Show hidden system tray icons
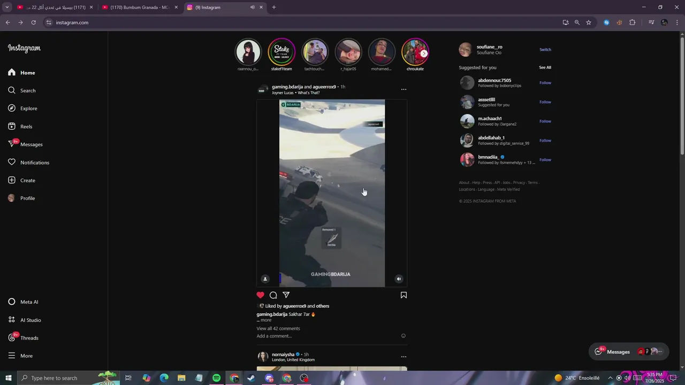The width and height of the screenshot is (685, 385). [x=610, y=378]
